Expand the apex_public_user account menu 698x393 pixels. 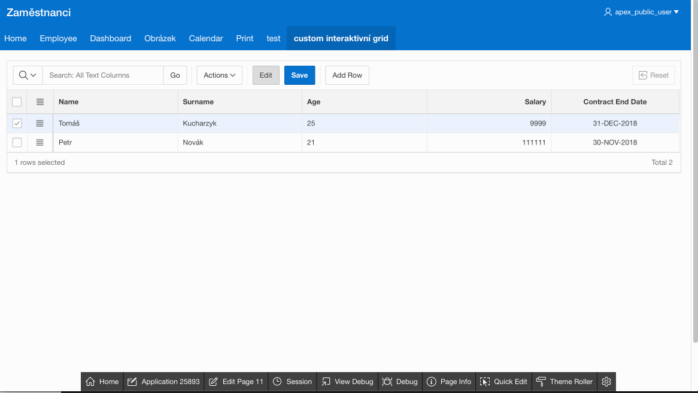click(641, 12)
